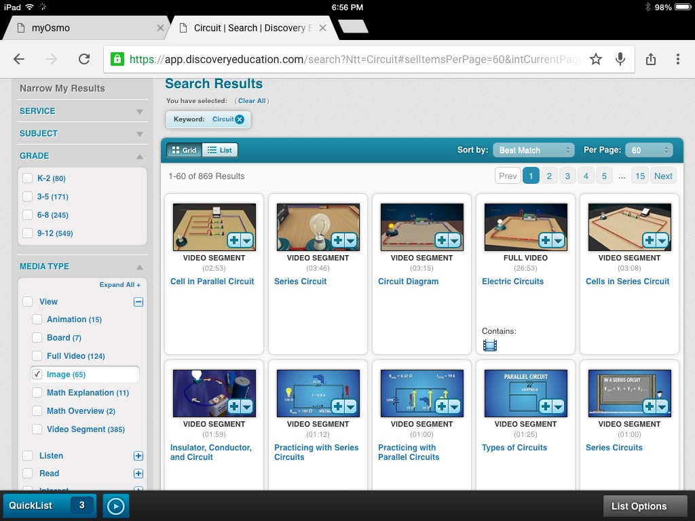Play QuickList with the play button icon
Viewport: 695px width, 521px height.
point(115,506)
